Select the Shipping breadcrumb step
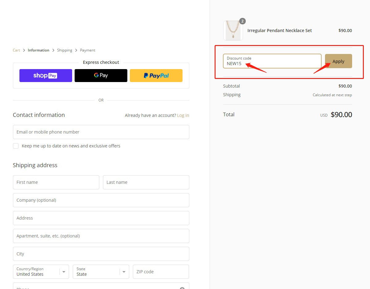Image resolution: width=370 pixels, height=289 pixels. tap(64, 50)
